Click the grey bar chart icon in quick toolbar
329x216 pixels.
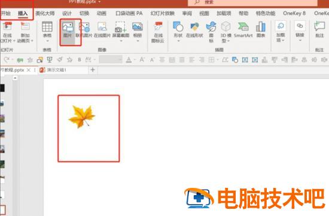point(264,60)
